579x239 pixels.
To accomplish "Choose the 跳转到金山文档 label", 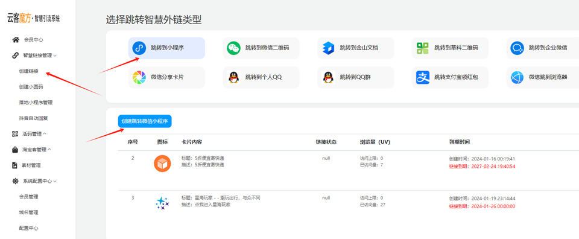I will point(359,48).
